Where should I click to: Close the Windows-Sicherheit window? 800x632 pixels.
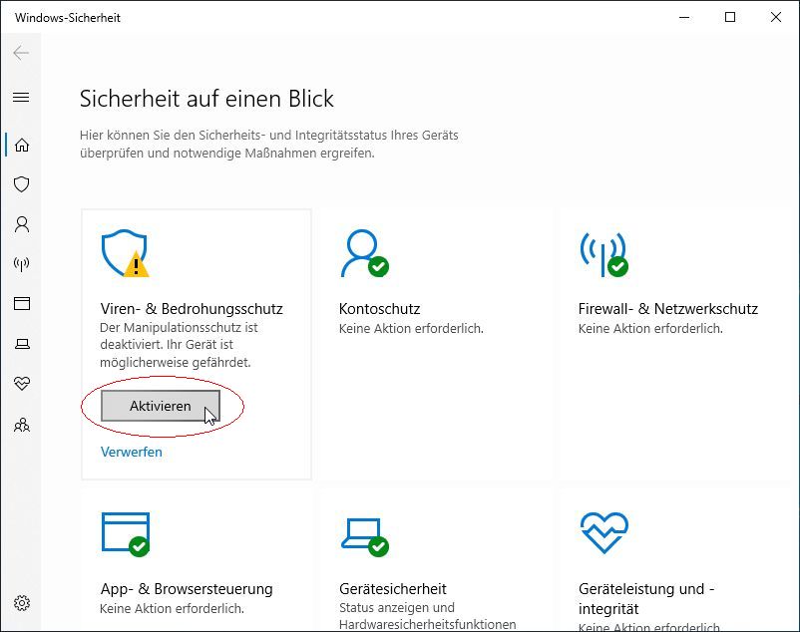pyautogui.click(x=775, y=17)
